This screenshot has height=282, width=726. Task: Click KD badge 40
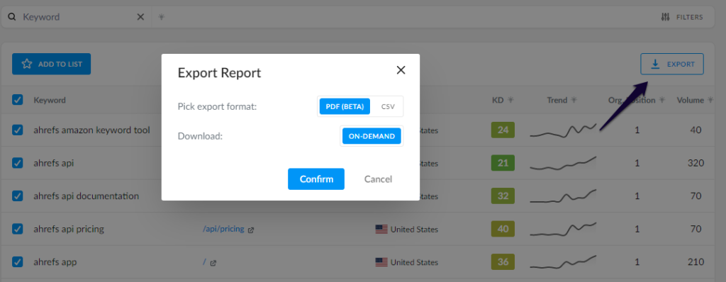pyautogui.click(x=503, y=229)
